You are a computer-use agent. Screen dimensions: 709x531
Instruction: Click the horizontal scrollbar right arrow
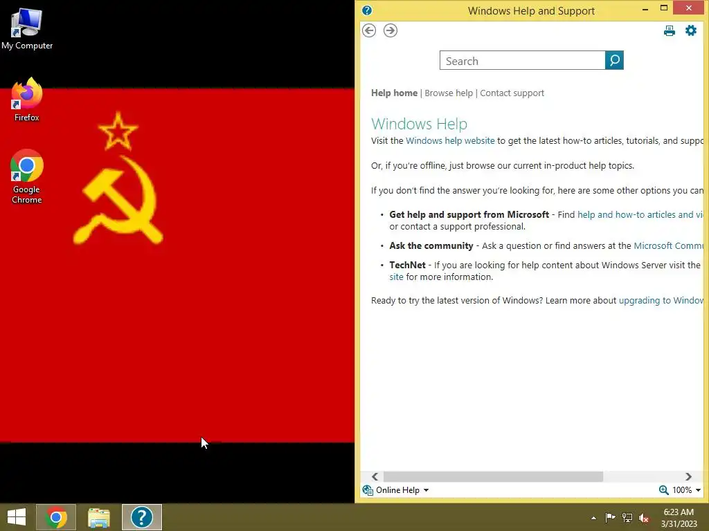[x=688, y=476]
